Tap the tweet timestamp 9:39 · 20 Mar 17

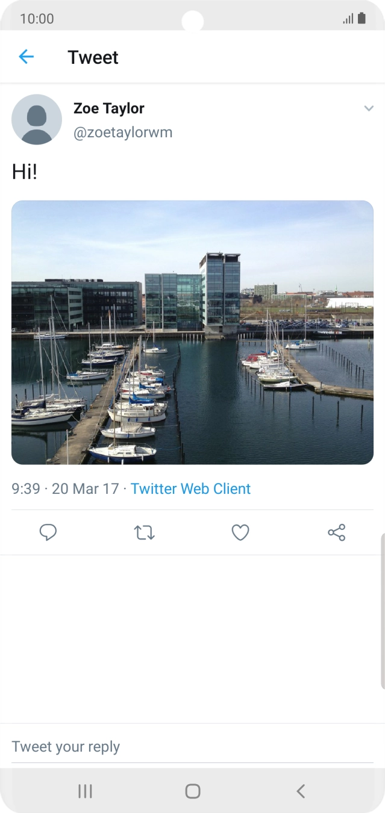pyautogui.click(x=65, y=488)
